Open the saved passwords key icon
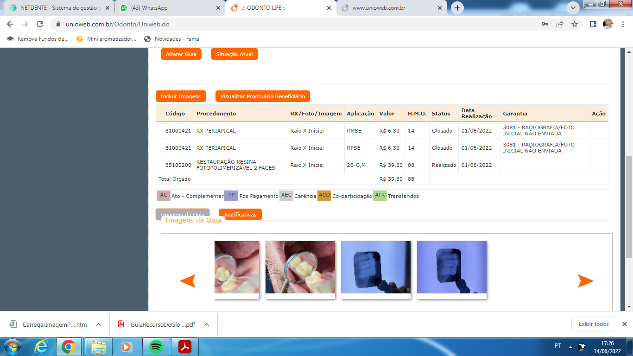This screenshot has width=633, height=356. coord(545,24)
